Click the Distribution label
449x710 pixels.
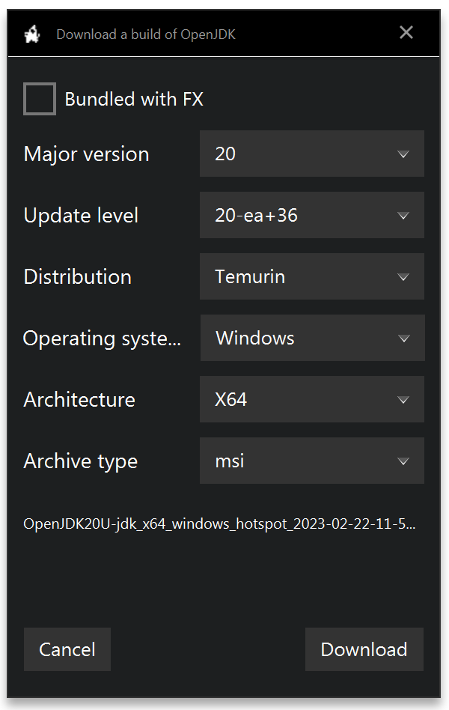click(77, 276)
